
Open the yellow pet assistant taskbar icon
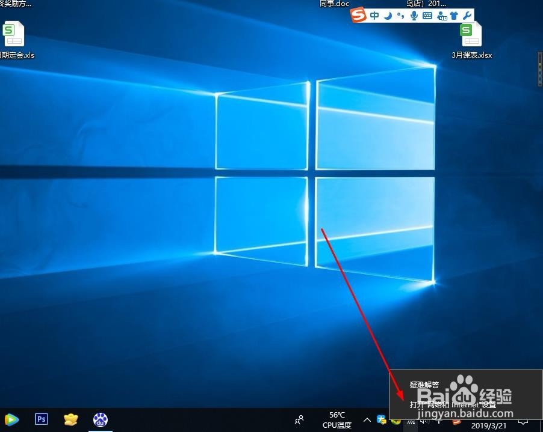coord(70,419)
